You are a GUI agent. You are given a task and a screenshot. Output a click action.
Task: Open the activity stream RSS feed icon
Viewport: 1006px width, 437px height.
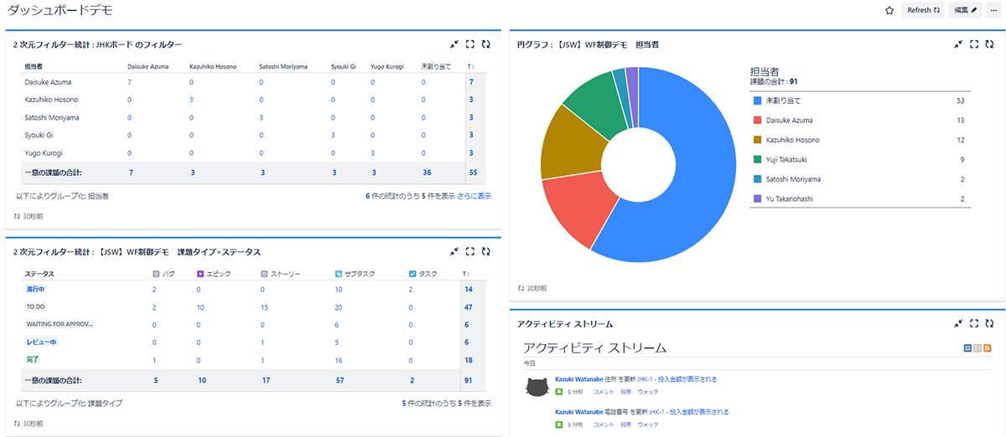tap(988, 347)
